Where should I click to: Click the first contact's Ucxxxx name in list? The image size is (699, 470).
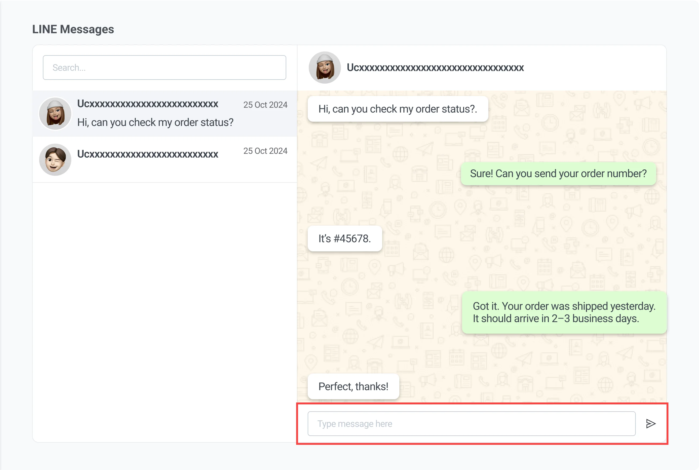(x=147, y=104)
